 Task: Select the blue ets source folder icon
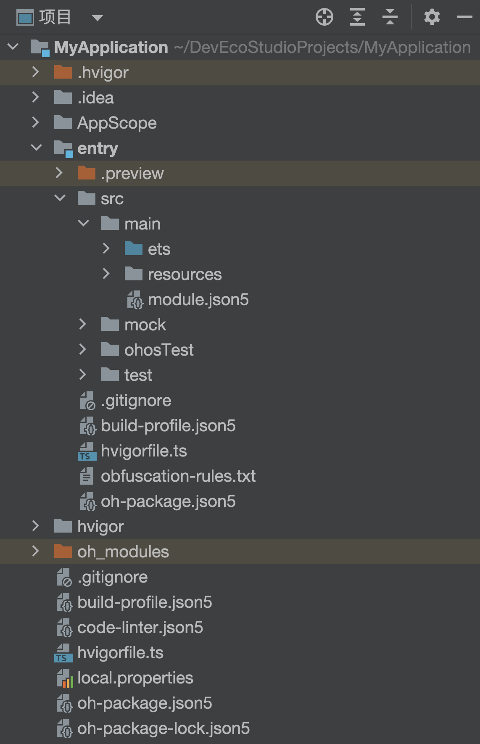click(x=134, y=248)
